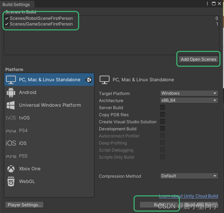Select the GameSceneFirstPerson scene name
The width and height of the screenshot is (224, 213).
click(41, 24)
